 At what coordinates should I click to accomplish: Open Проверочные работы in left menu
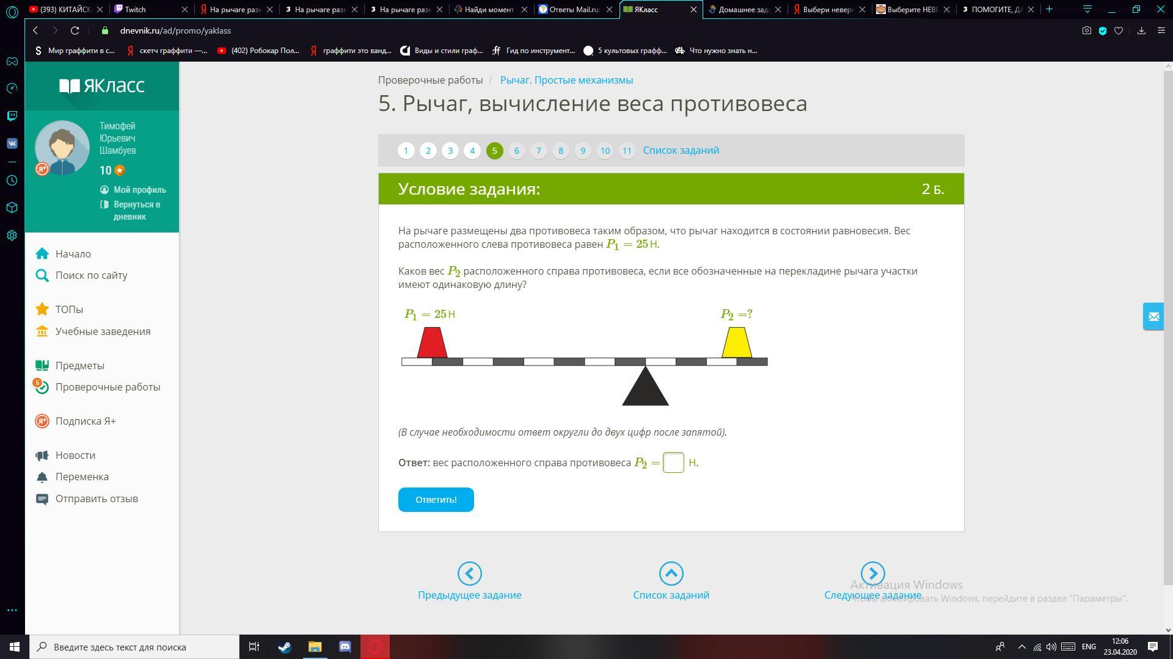[108, 387]
